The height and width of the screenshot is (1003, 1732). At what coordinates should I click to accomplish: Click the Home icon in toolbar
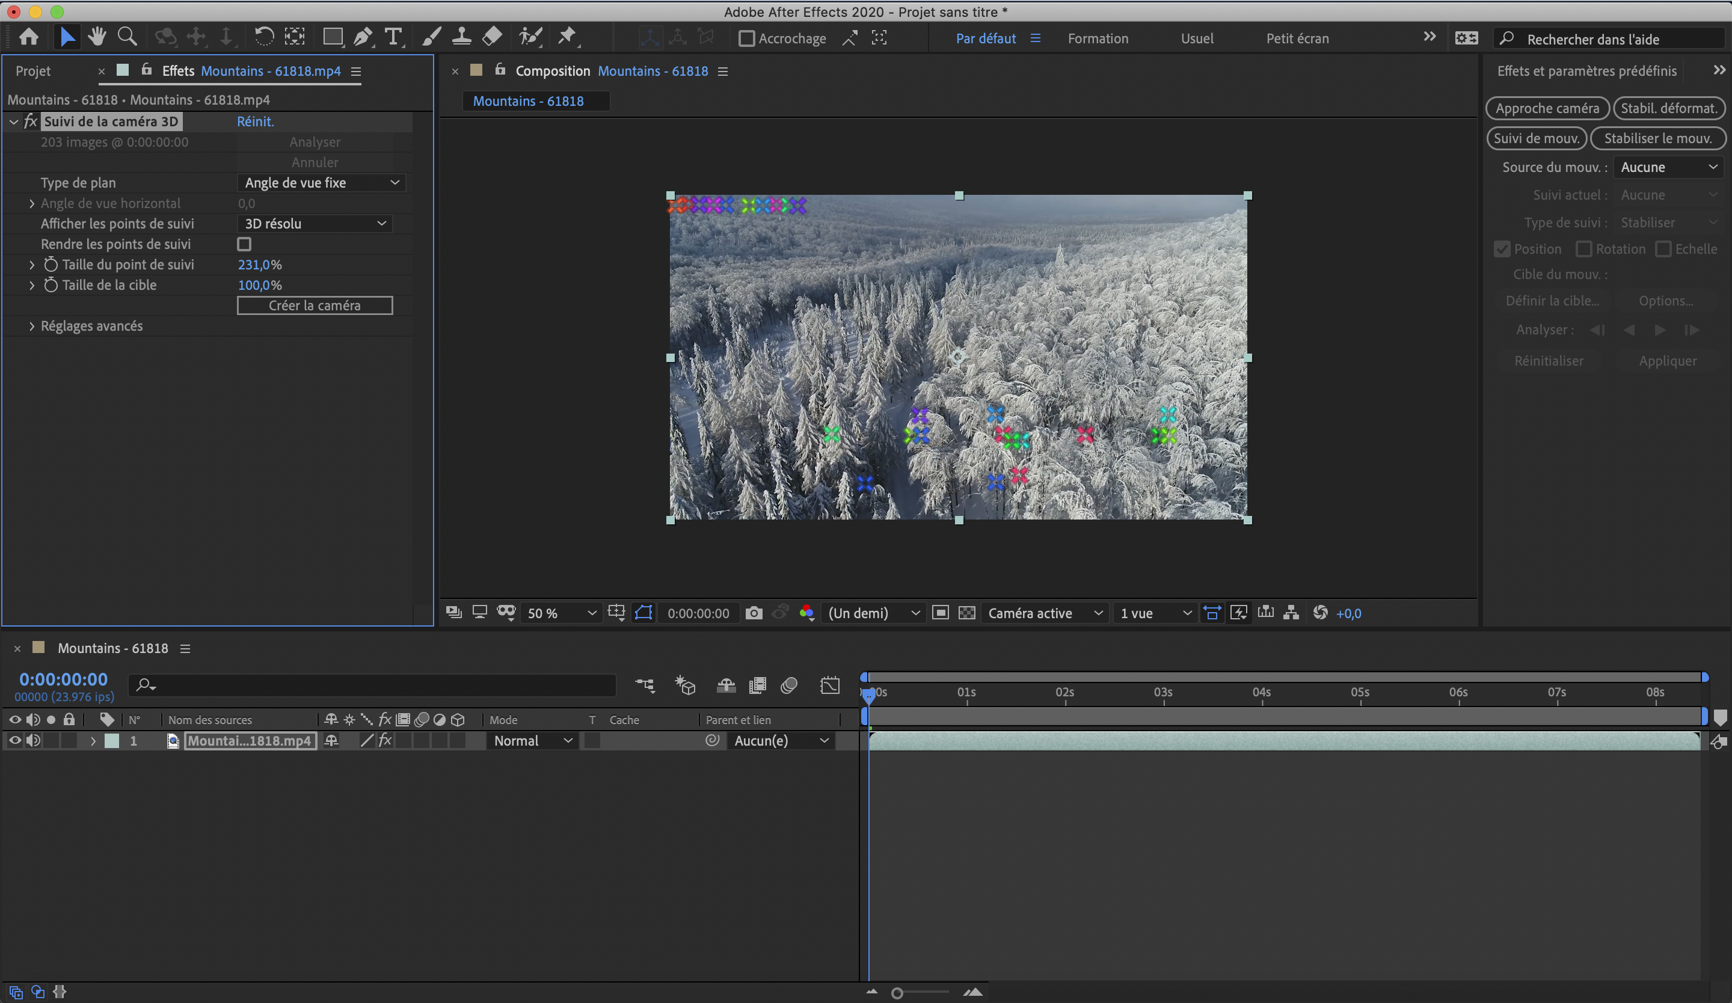click(x=29, y=37)
